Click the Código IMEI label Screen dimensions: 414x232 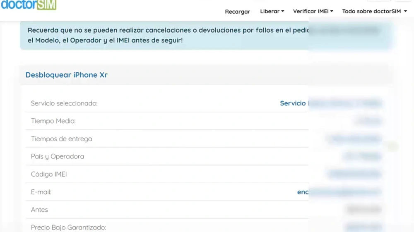coord(49,175)
